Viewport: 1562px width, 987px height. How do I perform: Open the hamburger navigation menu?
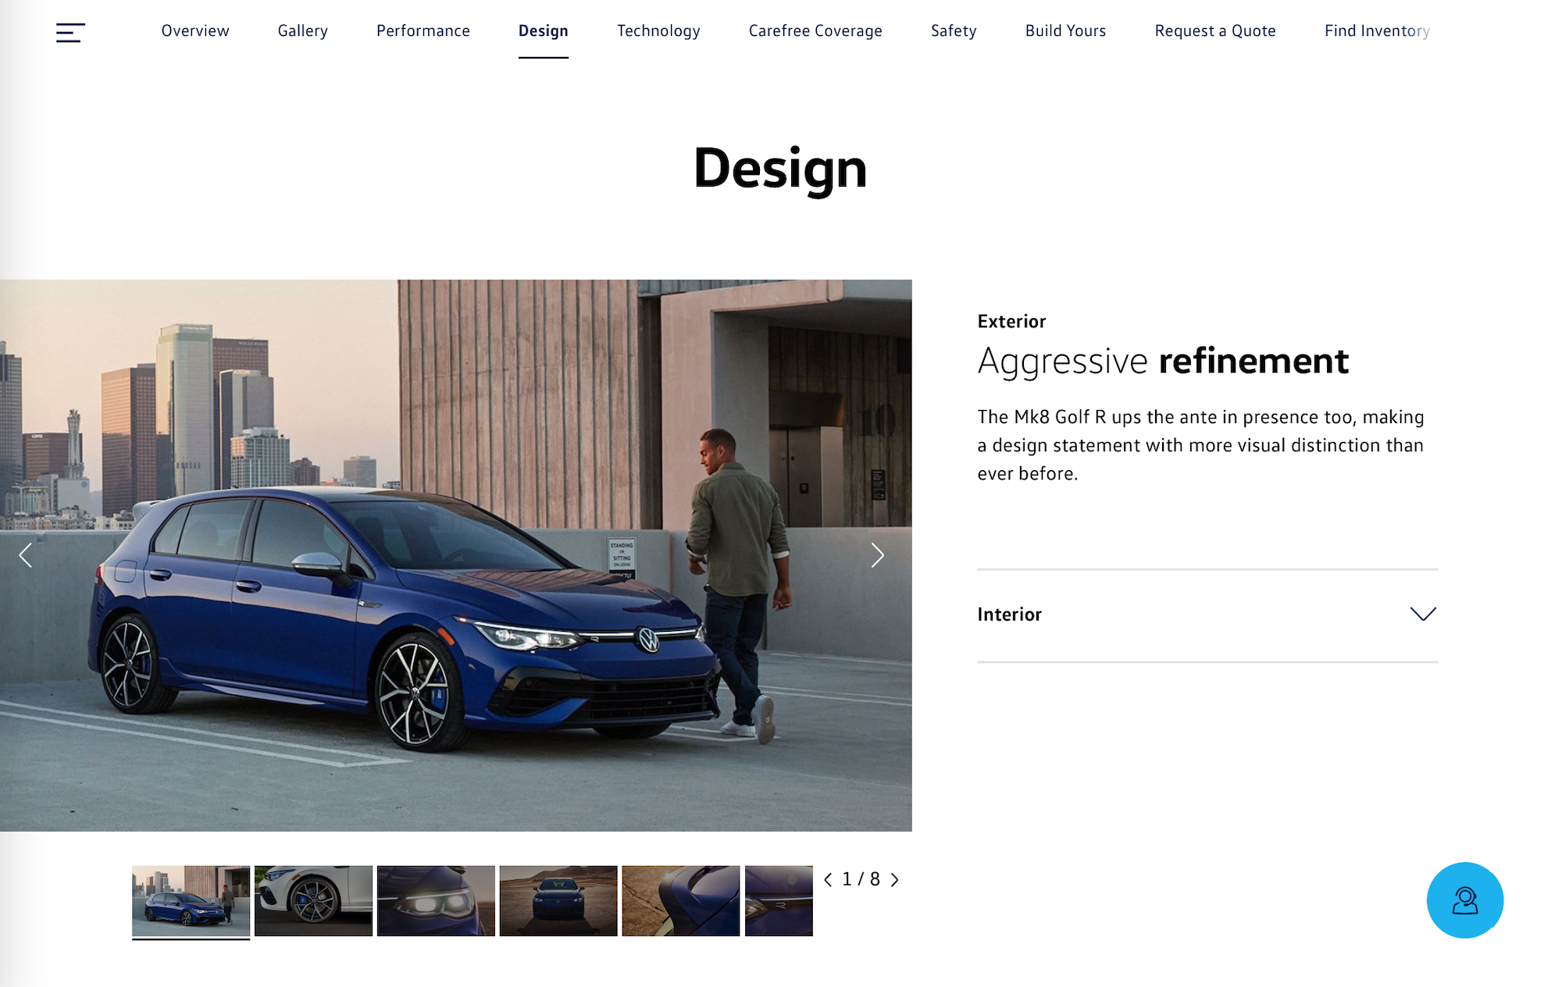70,33
